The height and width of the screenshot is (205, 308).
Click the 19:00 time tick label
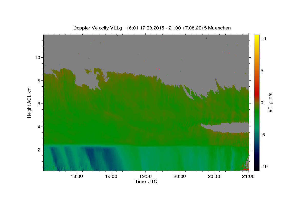(x=111, y=176)
